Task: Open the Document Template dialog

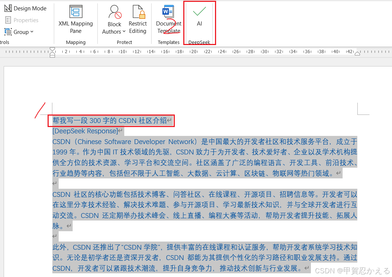Action: pos(169,19)
